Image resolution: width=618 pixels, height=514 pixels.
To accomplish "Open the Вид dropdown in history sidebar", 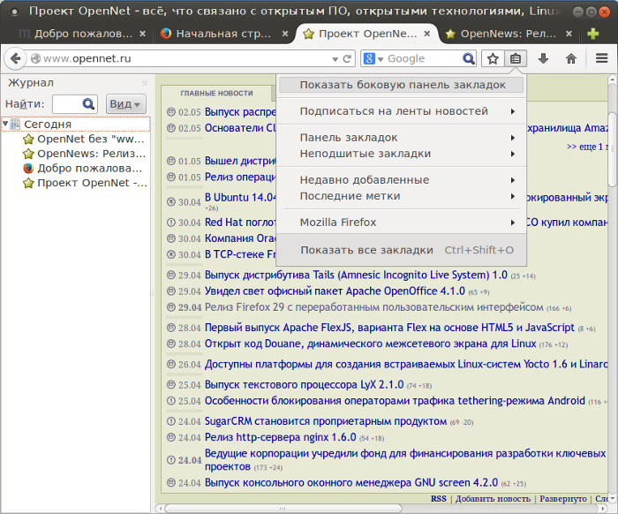I will [124, 103].
